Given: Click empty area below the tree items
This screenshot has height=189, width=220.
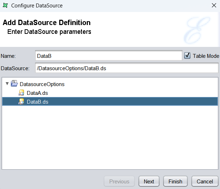Looking at the screenshot, I should (109, 141).
